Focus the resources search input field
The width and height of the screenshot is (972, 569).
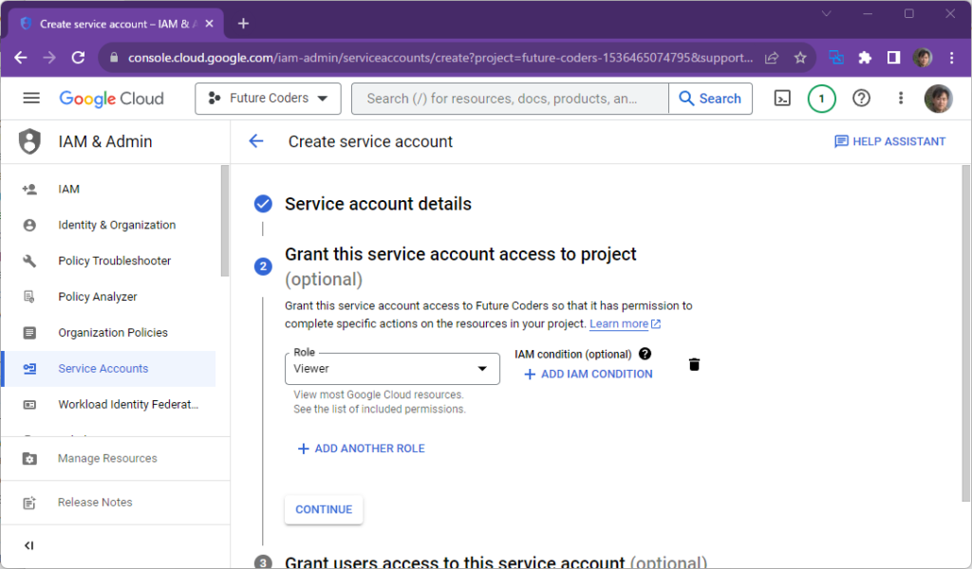point(510,99)
